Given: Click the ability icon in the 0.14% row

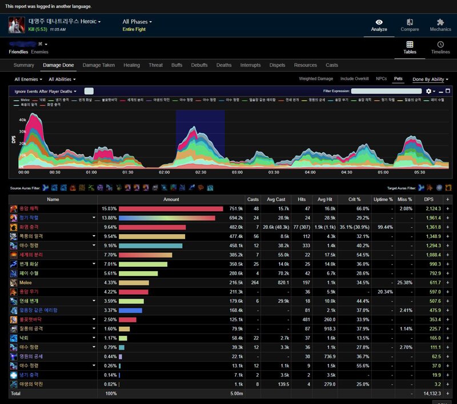Looking at the screenshot, I should click(14, 375).
